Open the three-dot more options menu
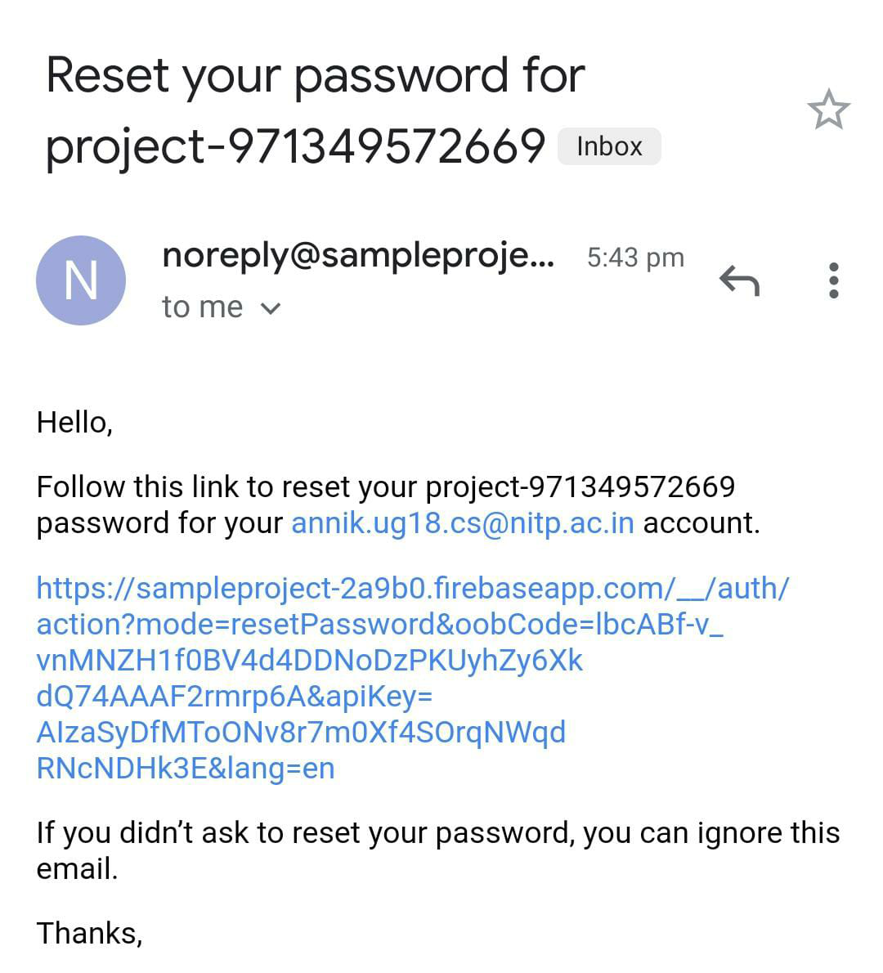The width and height of the screenshot is (883, 973). (x=833, y=280)
